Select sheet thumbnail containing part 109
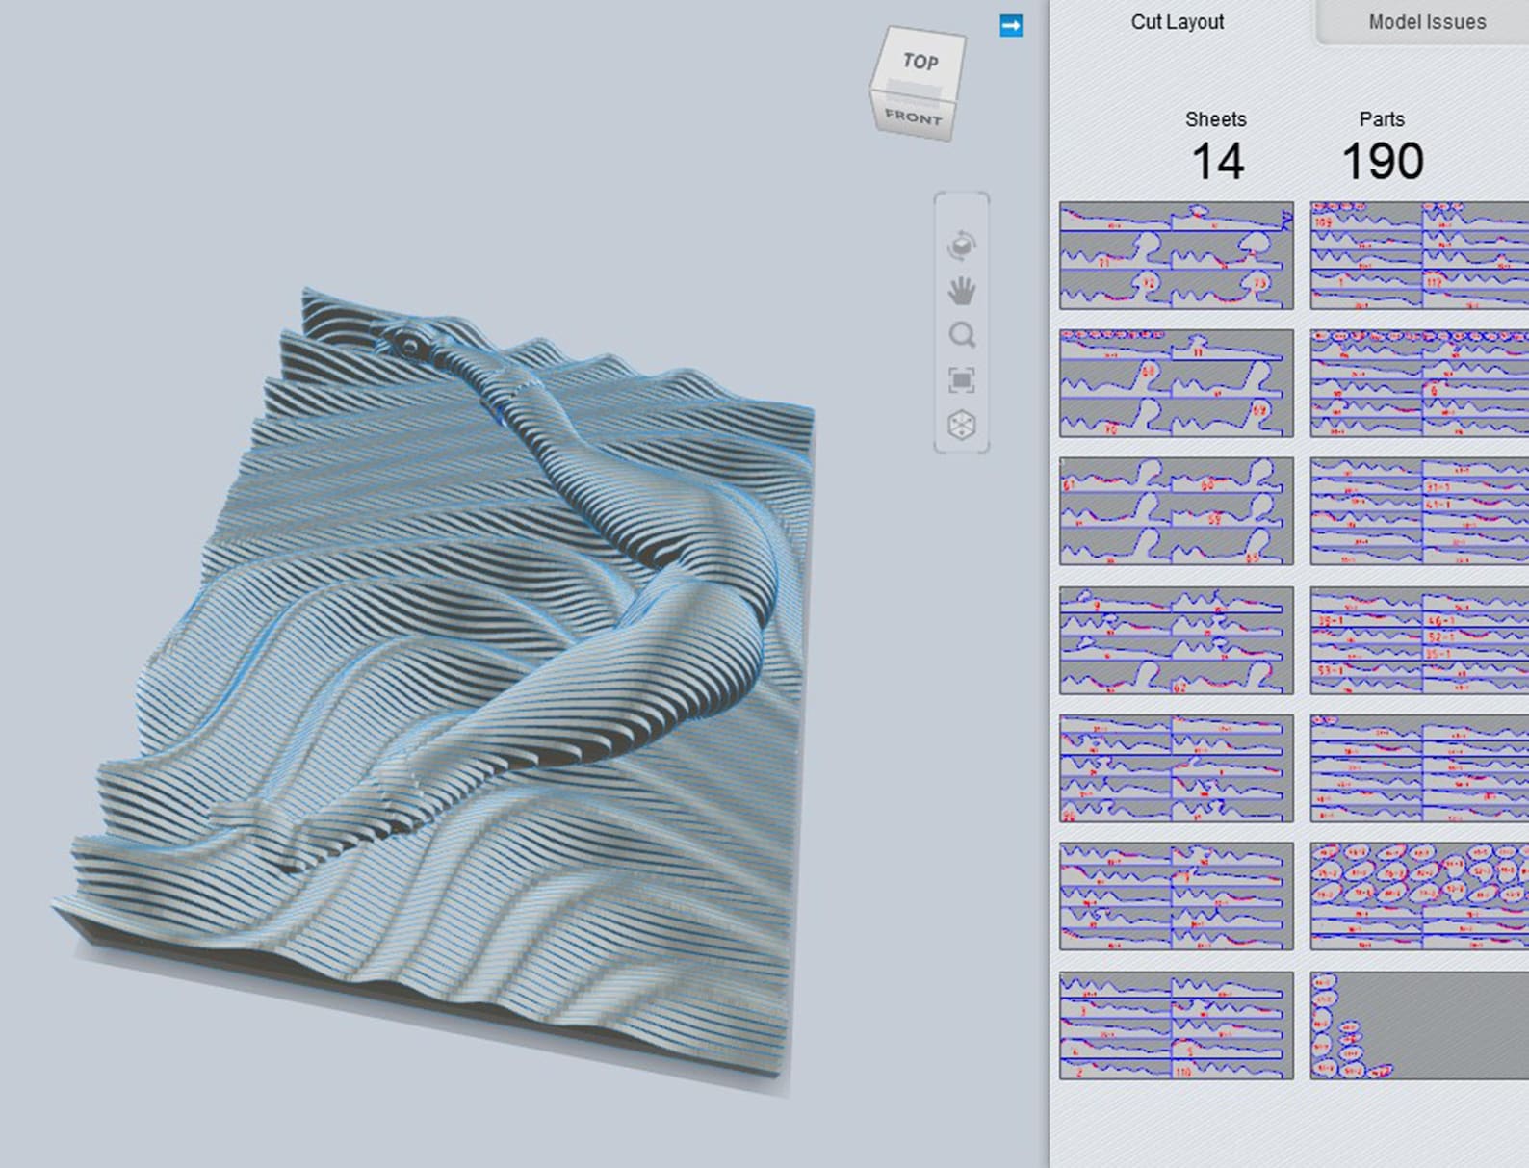 (1419, 255)
